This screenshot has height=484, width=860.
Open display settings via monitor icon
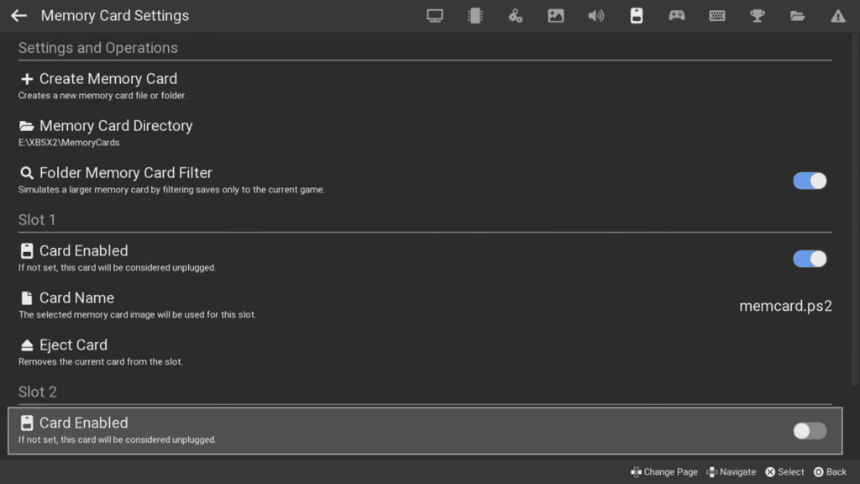click(x=434, y=15)
